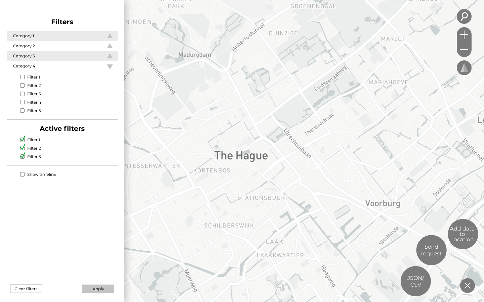The height and width of the screenshot is (302, 484).
Task: Collapse Category 4 arrow
Action: click(110, 66)
